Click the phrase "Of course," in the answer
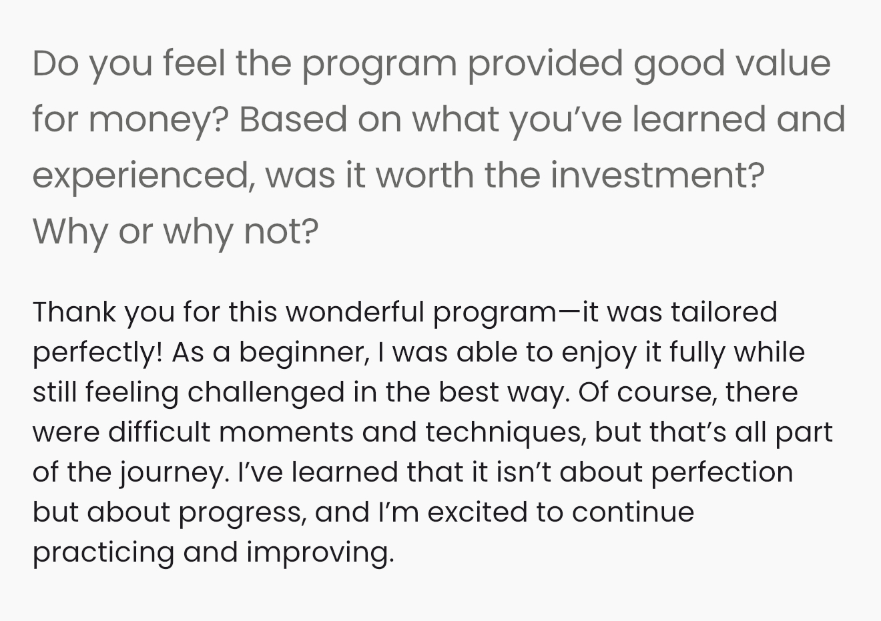The width and height of the screenshot is (881, 621). (647, 392)
